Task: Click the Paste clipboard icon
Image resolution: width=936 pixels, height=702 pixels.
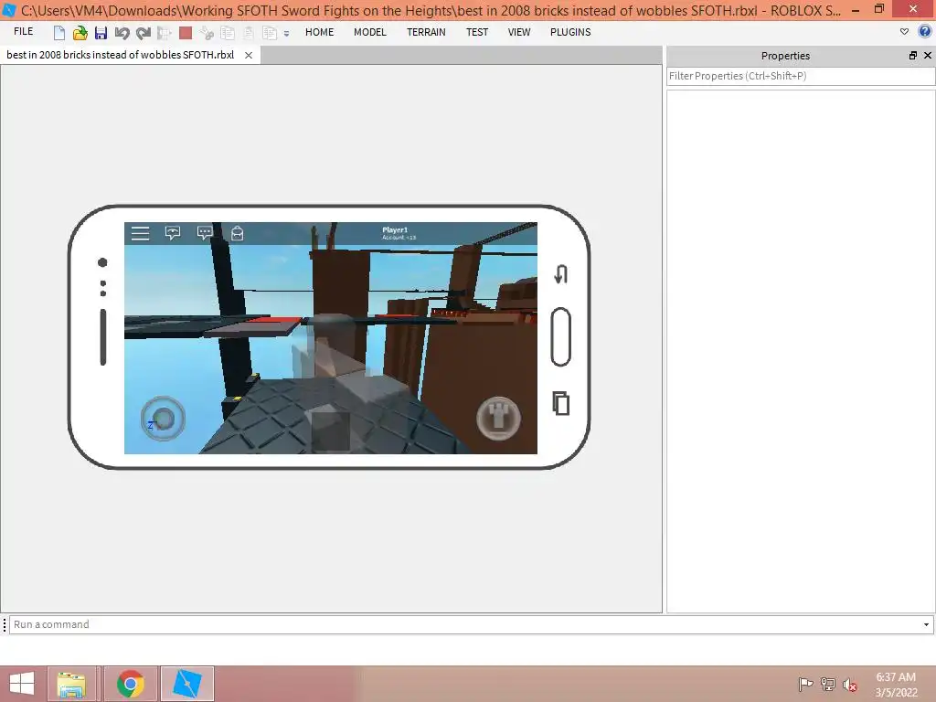Action: [249, 33]
